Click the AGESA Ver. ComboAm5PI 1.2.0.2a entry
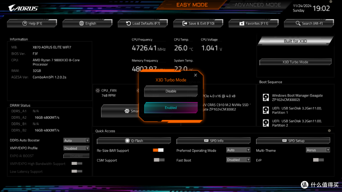 [x=39, y=77]
